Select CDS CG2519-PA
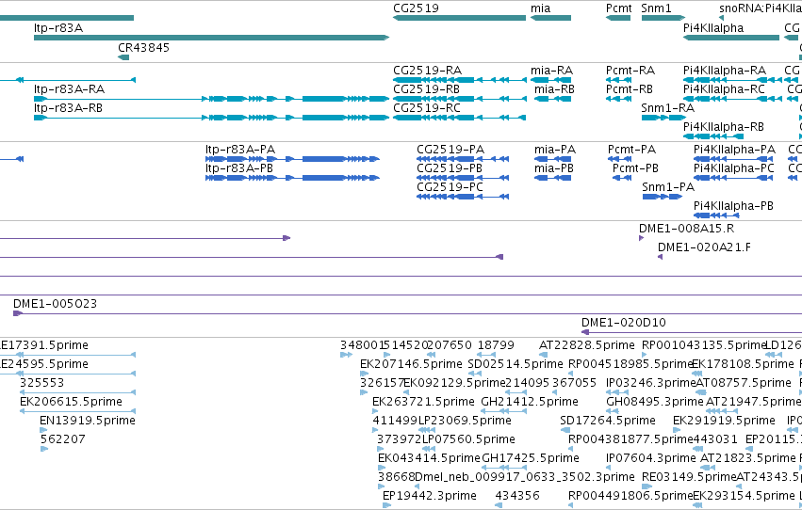 tap(463, 159)
